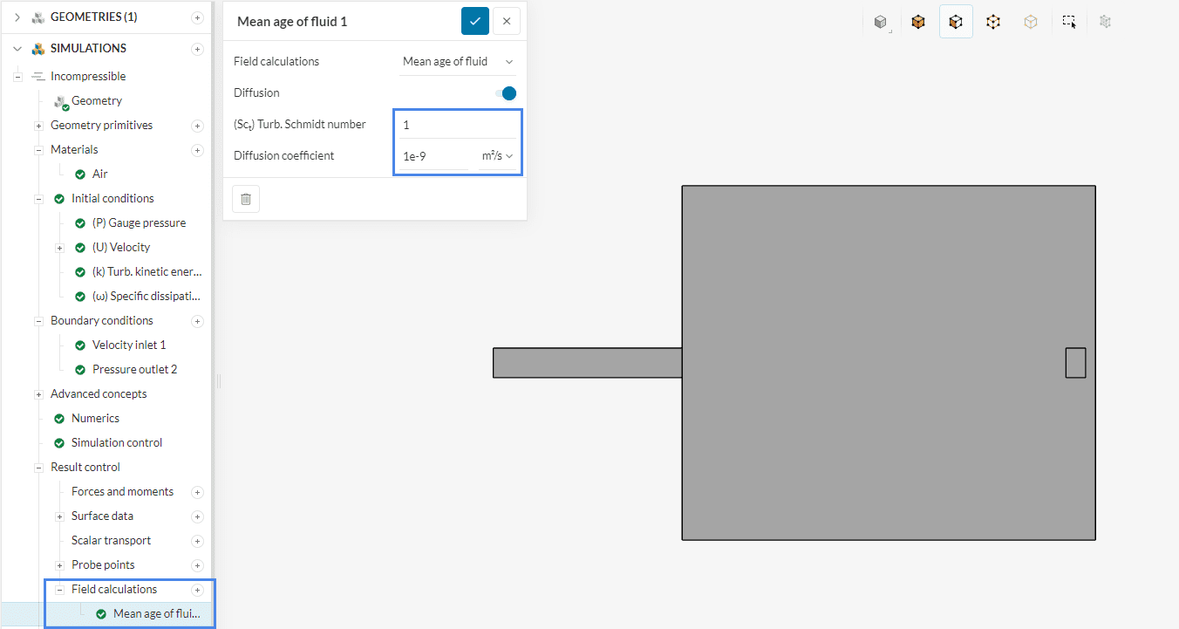Select the Simulation control item

click(x=117, y=443)
